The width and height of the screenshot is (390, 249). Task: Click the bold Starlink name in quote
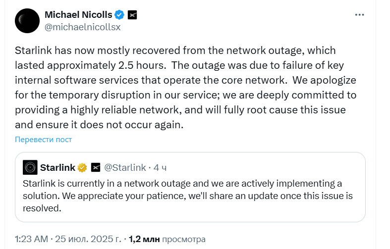pos(57,167)
